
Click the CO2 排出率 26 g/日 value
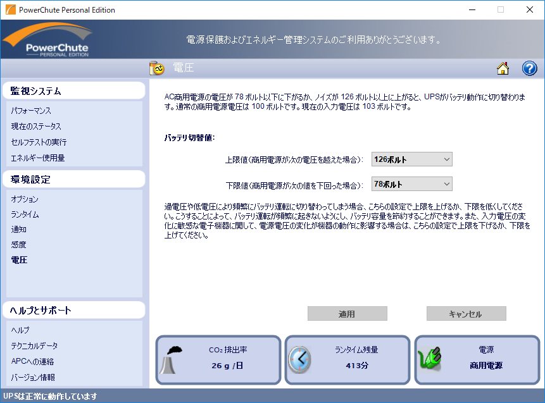228,366
